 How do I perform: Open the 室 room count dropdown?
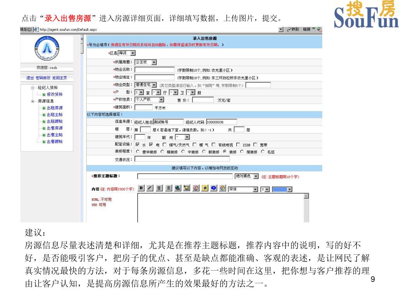tap(141, 93)
